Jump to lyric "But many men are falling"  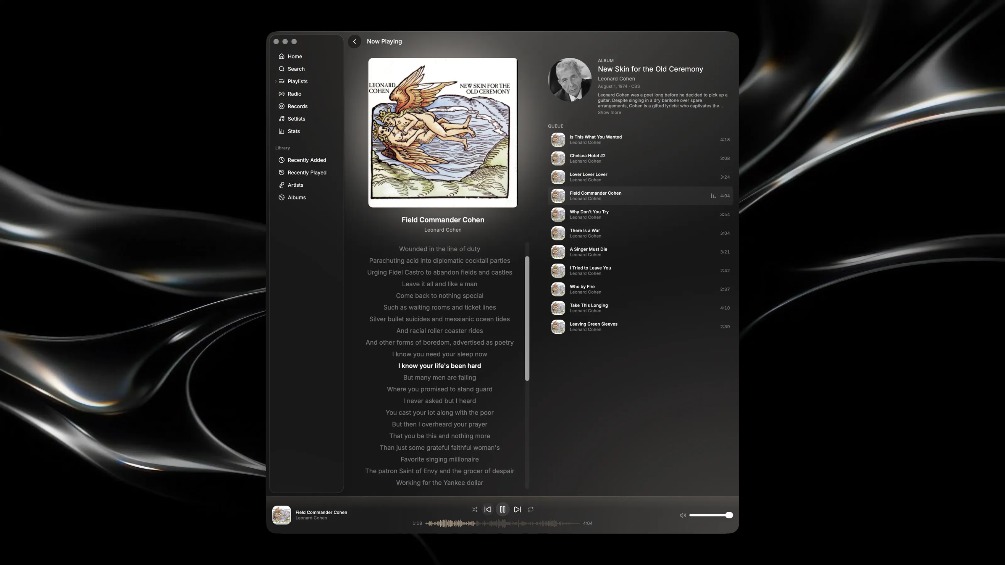[439, 377]
